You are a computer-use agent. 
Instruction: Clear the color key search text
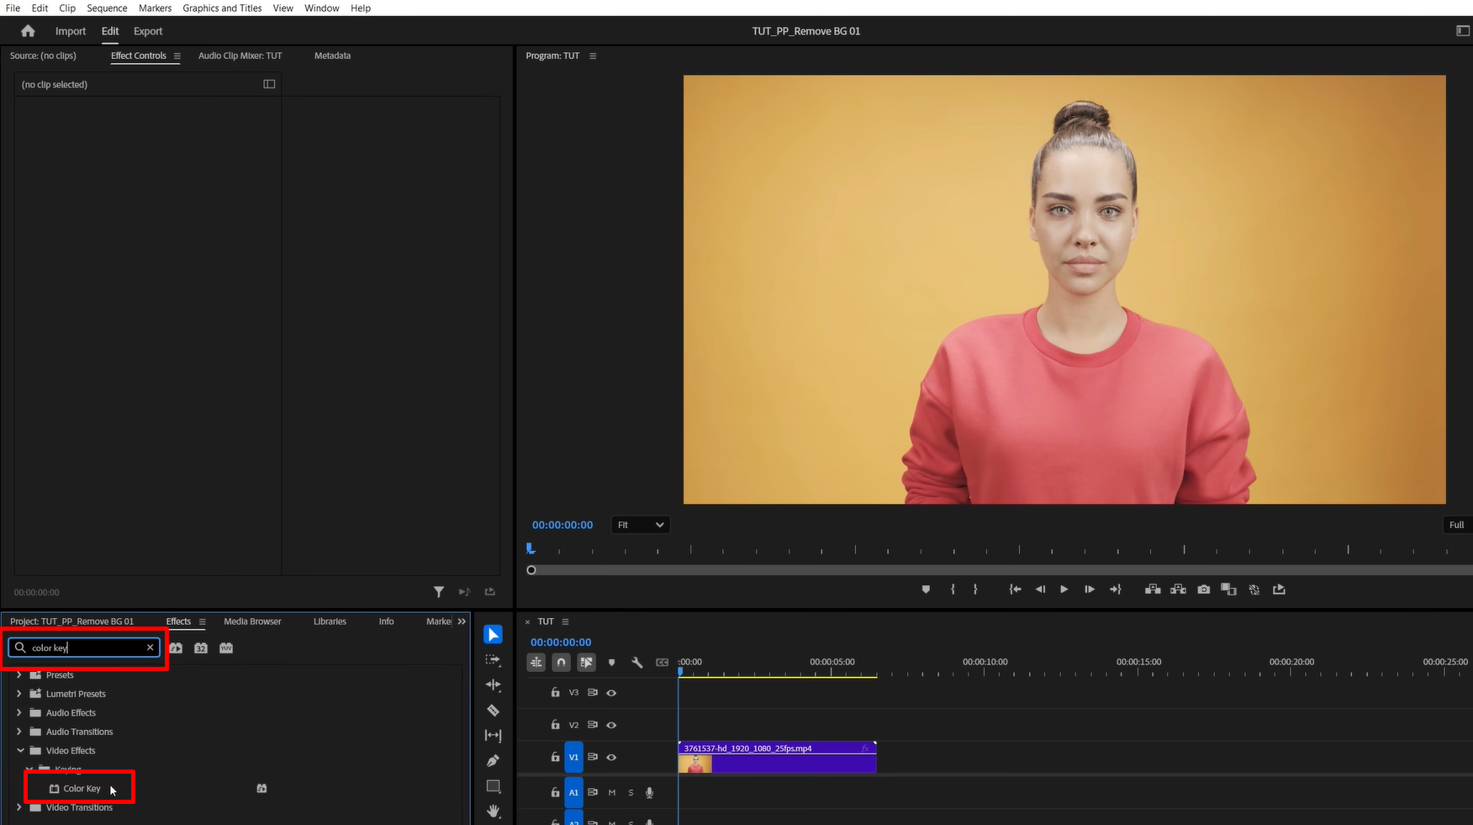150,648
